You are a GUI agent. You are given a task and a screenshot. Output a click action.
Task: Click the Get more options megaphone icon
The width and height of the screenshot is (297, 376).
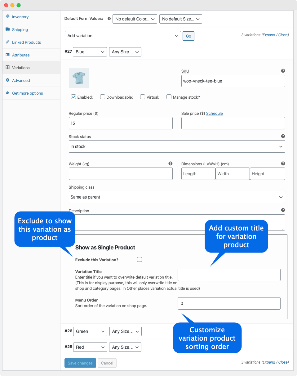point(7,93)
